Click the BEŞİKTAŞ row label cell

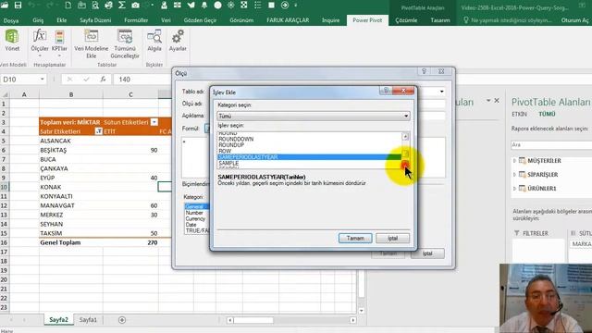[x=71, y=150]
